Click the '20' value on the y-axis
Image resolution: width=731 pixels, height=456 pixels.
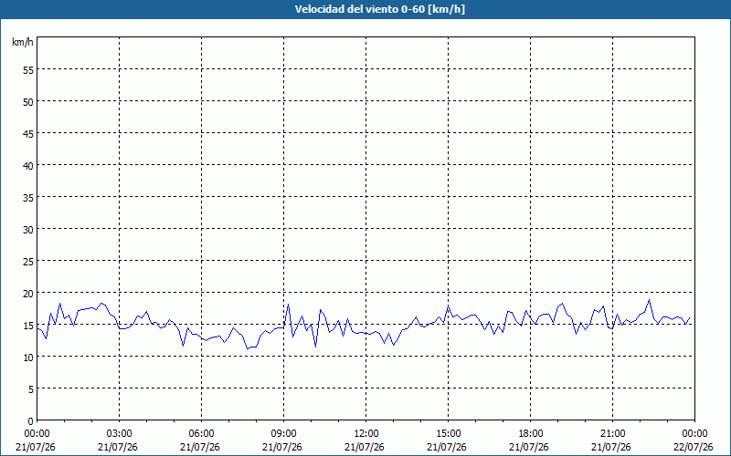coord(28,294)
